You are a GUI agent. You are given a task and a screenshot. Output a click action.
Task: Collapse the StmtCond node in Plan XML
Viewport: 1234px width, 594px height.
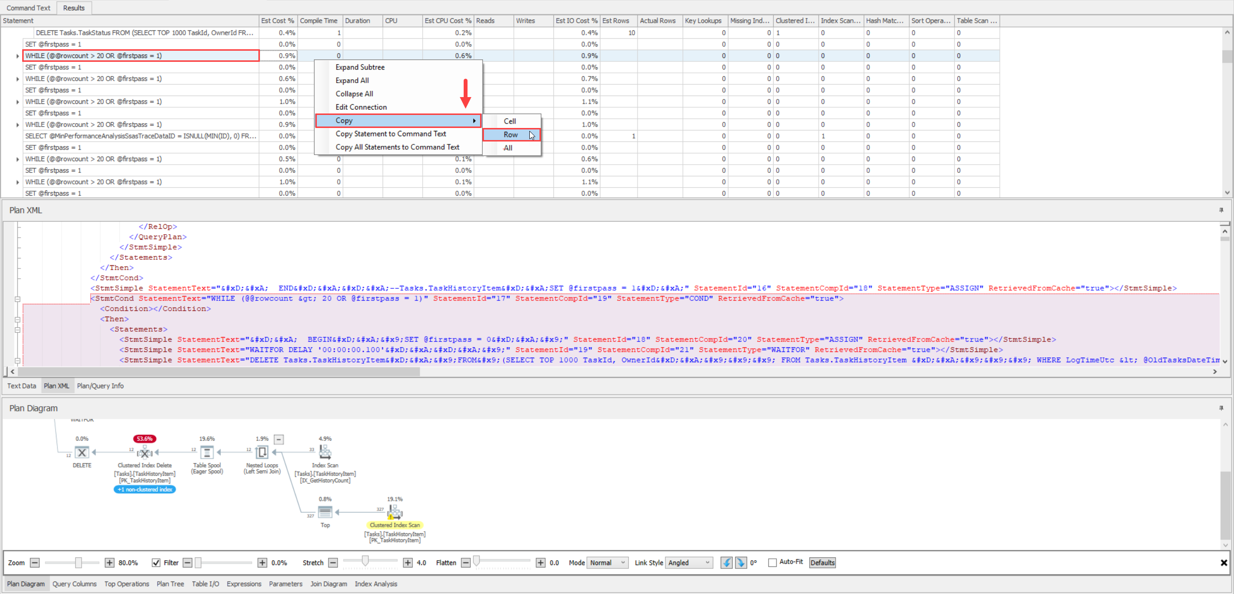(x=17, y=299)
